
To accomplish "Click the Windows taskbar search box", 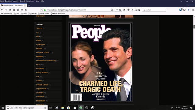I will point(27,108).
